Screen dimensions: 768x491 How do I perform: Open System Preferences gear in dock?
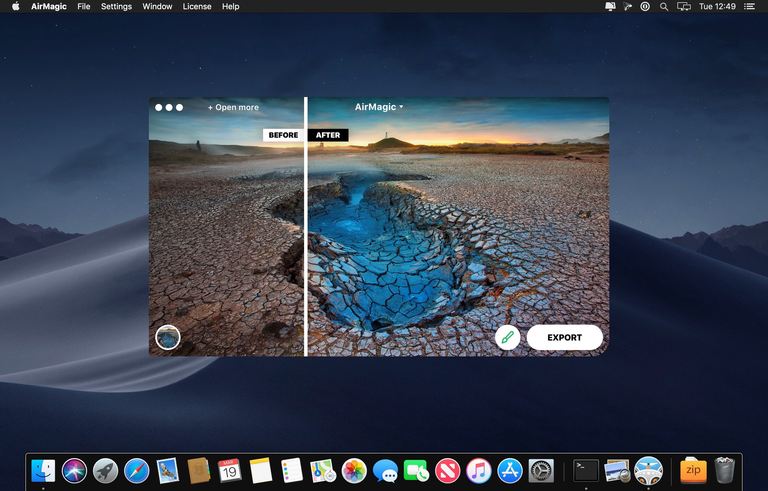coord(541,470)
